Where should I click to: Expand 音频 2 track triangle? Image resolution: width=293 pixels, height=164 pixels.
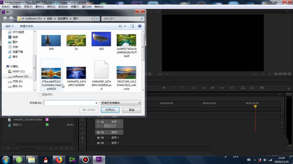(109, 137)
